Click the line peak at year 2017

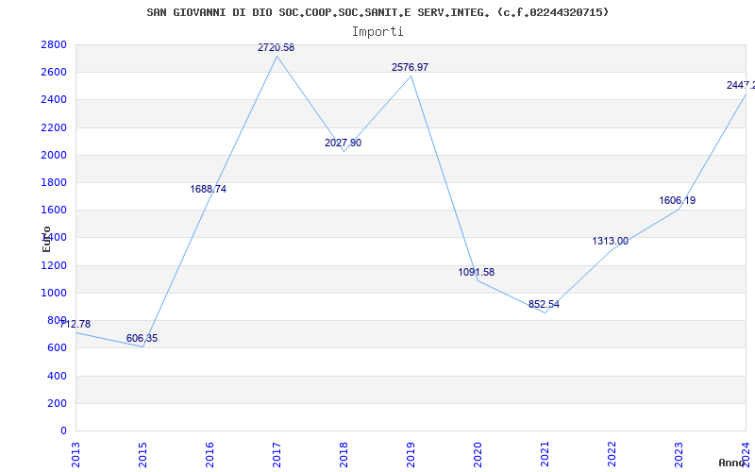277,56
